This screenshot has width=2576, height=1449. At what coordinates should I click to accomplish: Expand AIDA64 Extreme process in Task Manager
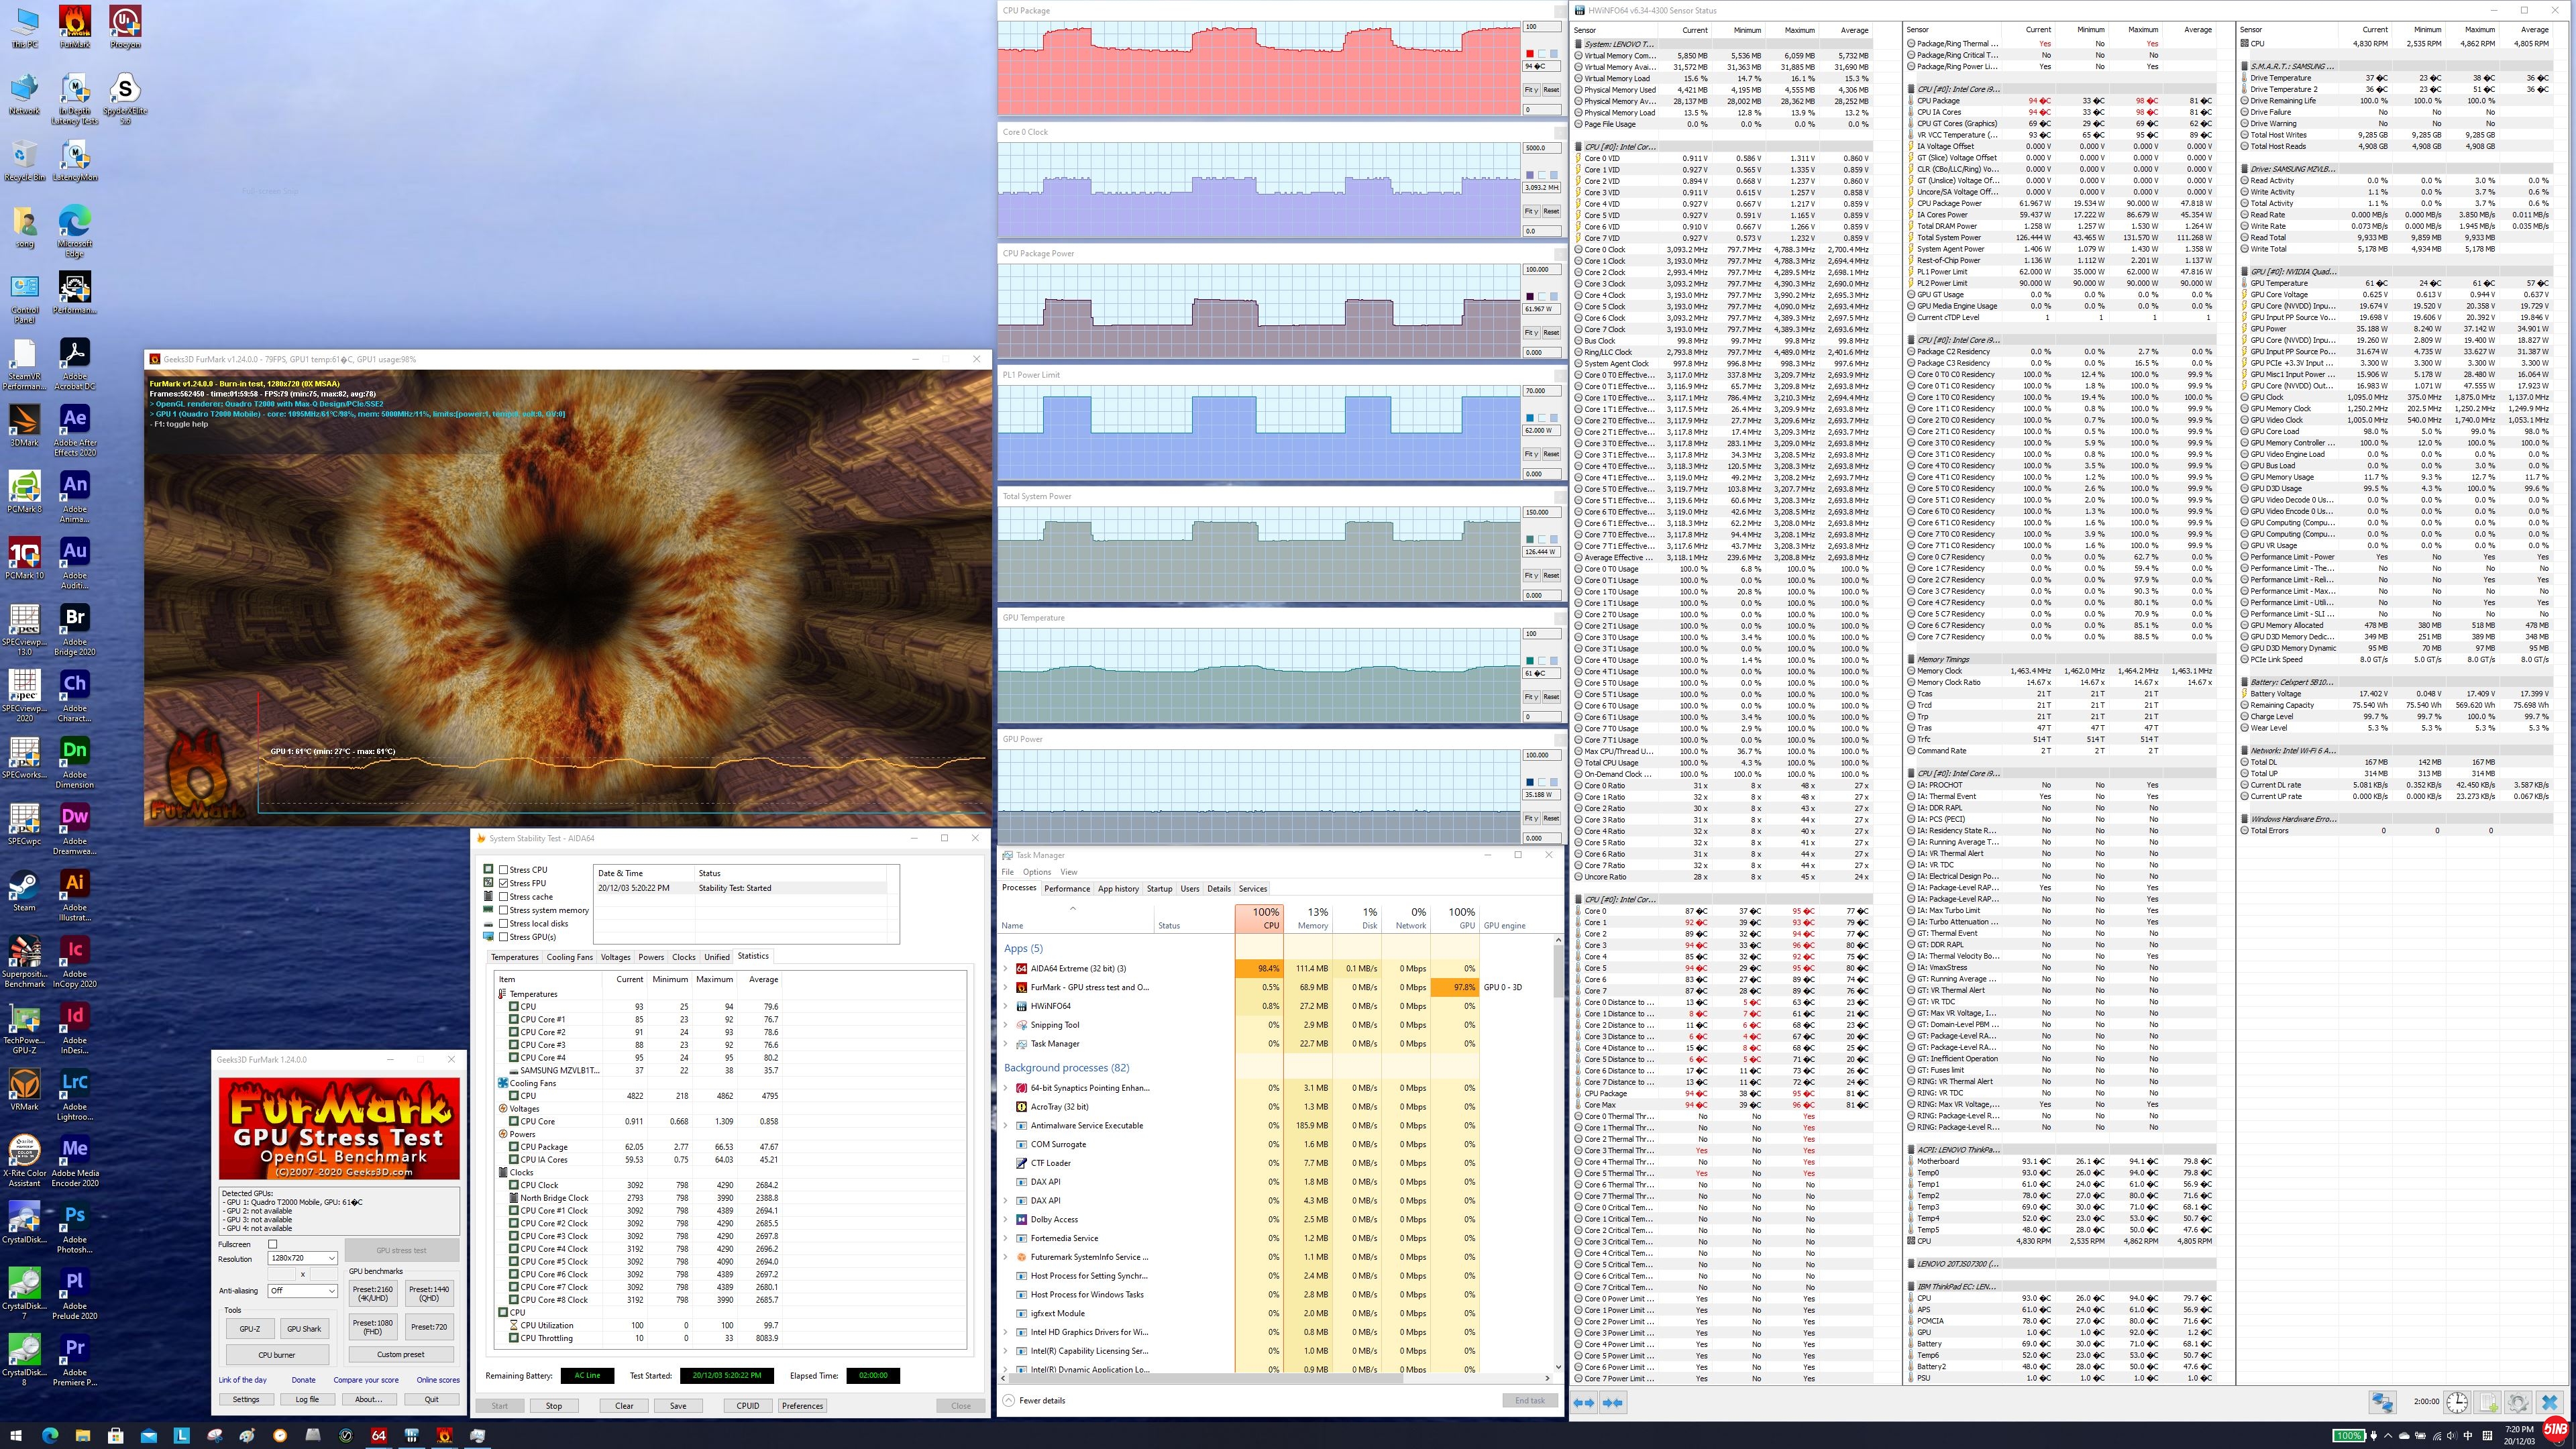1006,968
